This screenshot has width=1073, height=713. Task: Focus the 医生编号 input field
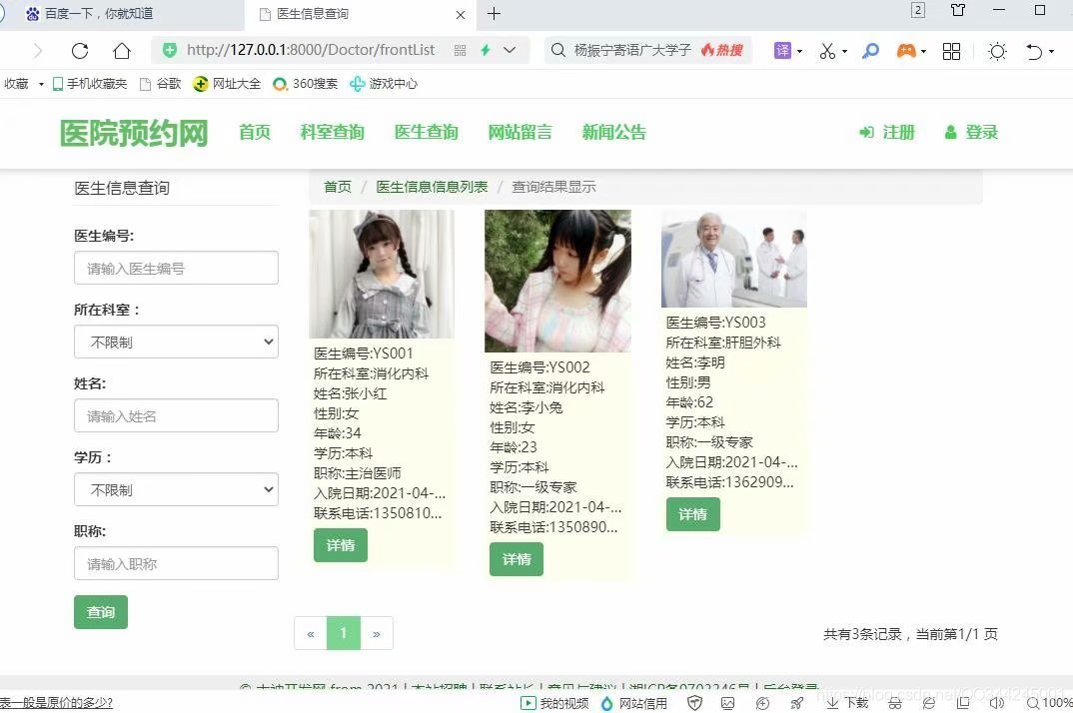[176, 268]
